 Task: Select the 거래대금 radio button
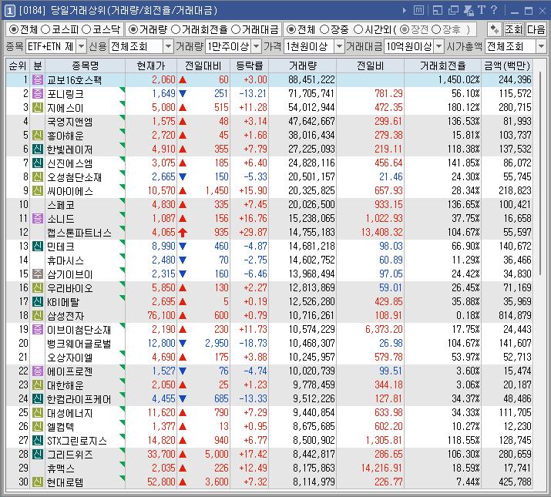click(x=236, y=29)
